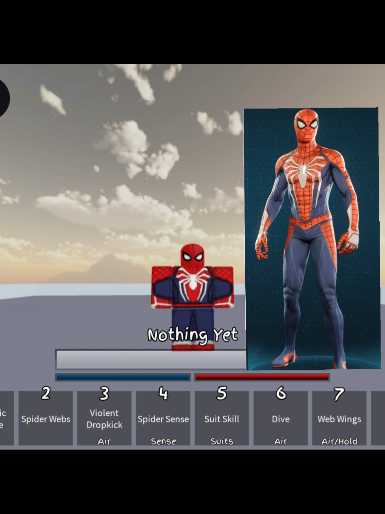Screen dimensions: 385x514
Task: Click the "Nothing Yet" status label
Action: [x=193, y=335]
